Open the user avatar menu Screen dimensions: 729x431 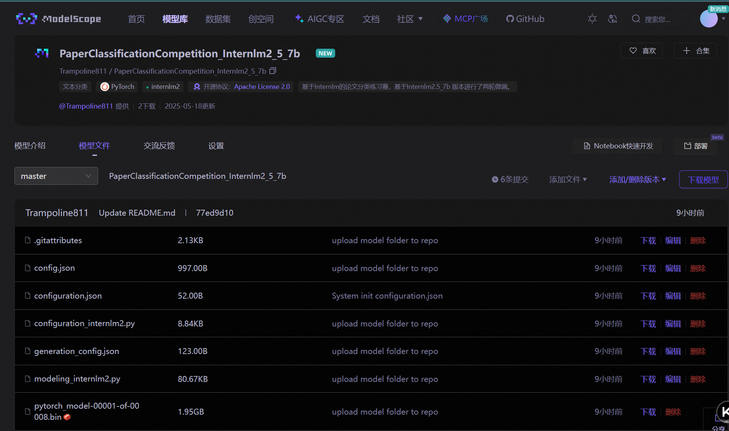(709, 19)
